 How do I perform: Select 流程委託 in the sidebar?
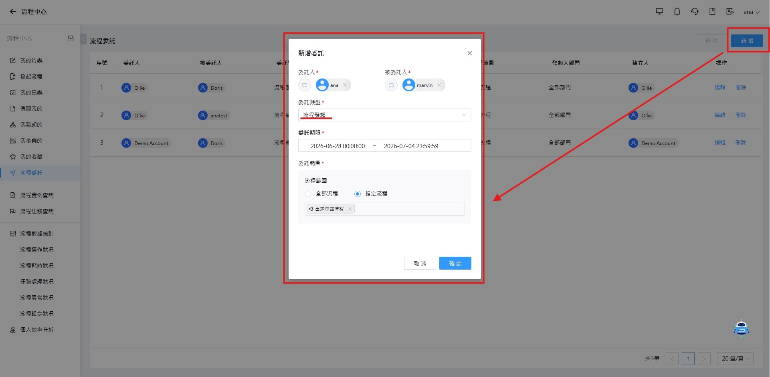40,173
